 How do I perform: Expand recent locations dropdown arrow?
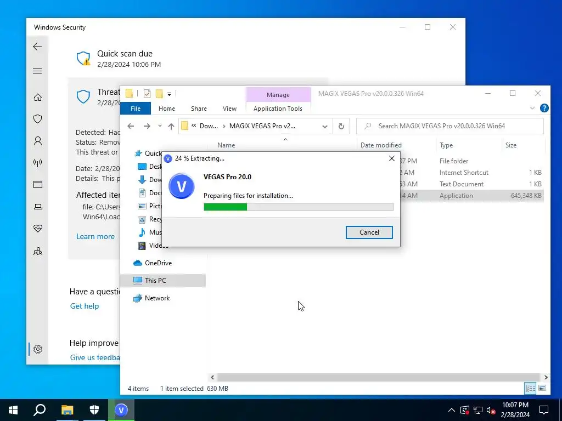click(160, 126)
